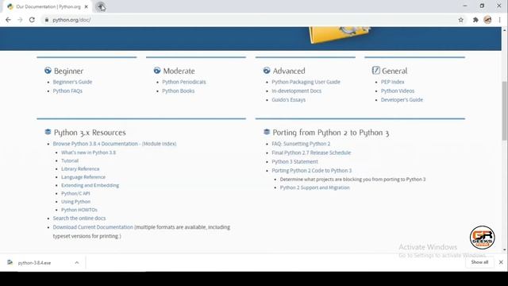Click Show all downloads button
Viewport: 508px width, 286px height.
479,262
